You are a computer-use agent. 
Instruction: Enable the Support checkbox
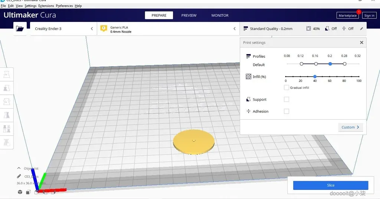[286, 99]
